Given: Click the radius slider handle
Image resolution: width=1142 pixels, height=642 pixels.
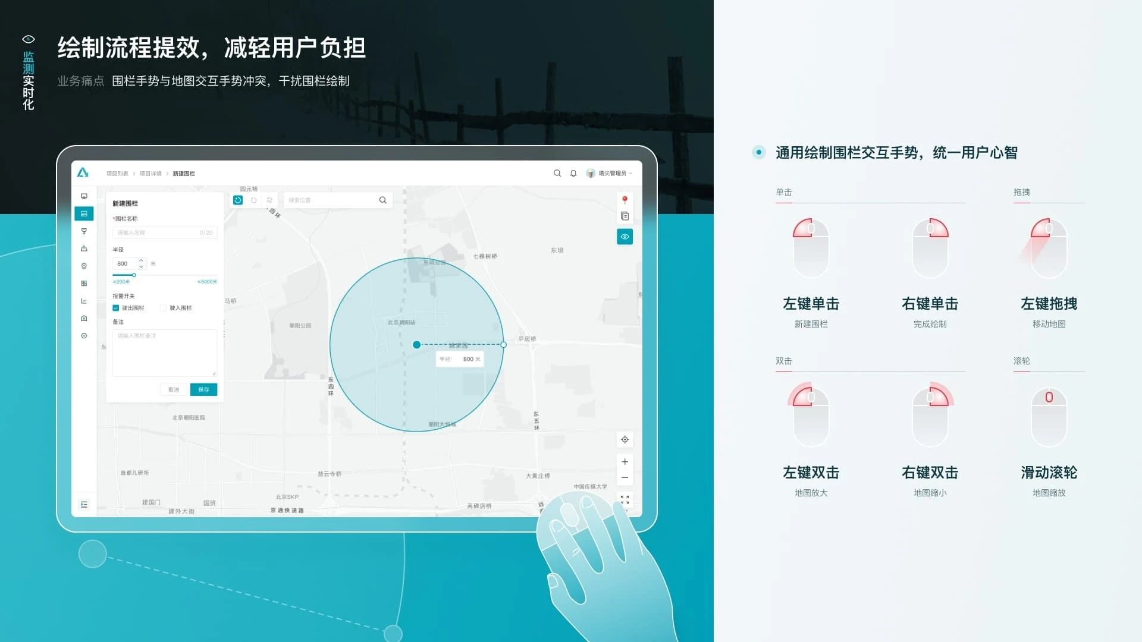Looking at the screenshot, I should point(134,275).
